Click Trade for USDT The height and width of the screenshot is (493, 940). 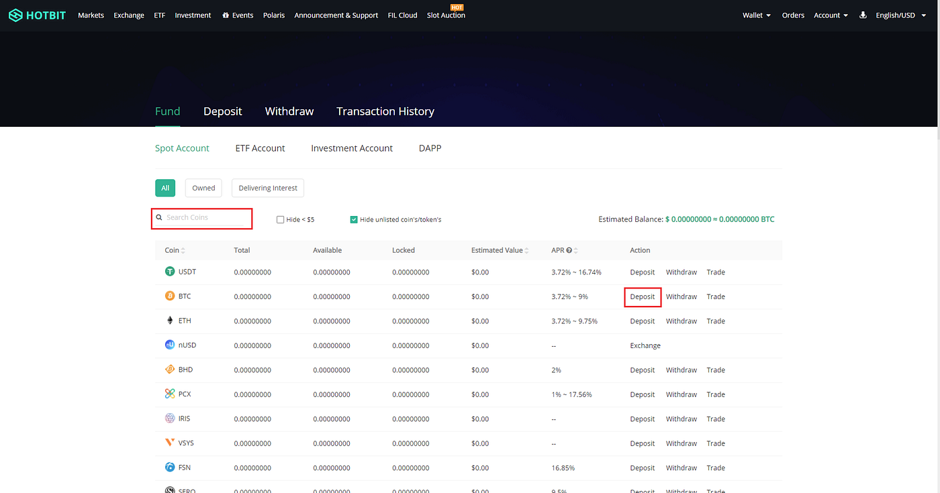tap(716, 272)
